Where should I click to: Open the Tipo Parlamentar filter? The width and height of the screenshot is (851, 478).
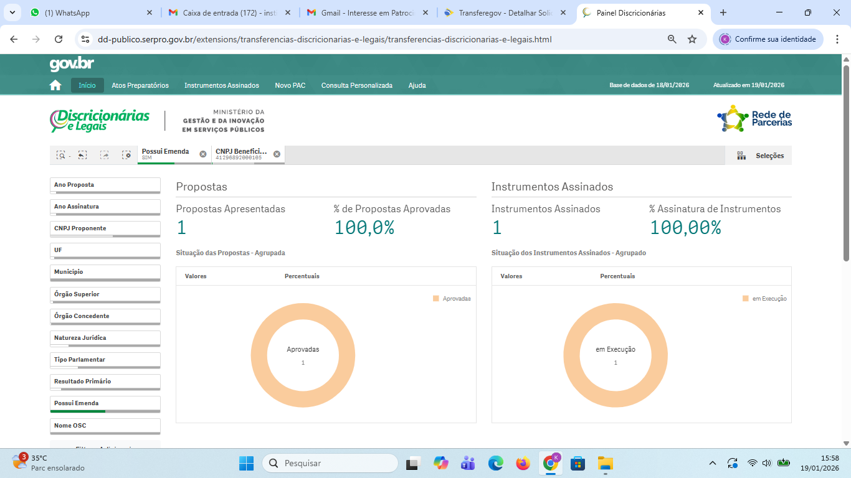(x=105, y=360)
